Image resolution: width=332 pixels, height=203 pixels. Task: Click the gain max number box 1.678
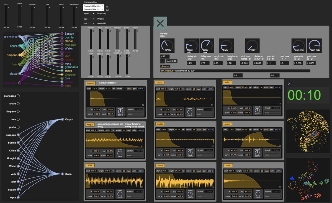tap(311, 63)
